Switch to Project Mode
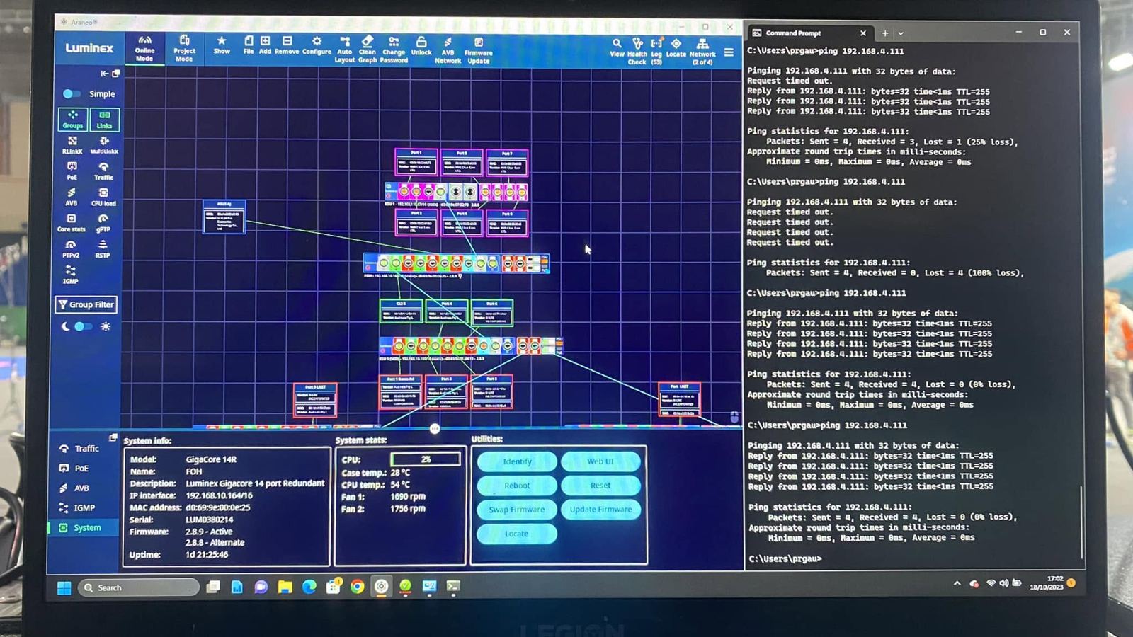This screenshot has height=637, width=1133. click(184, 49)
